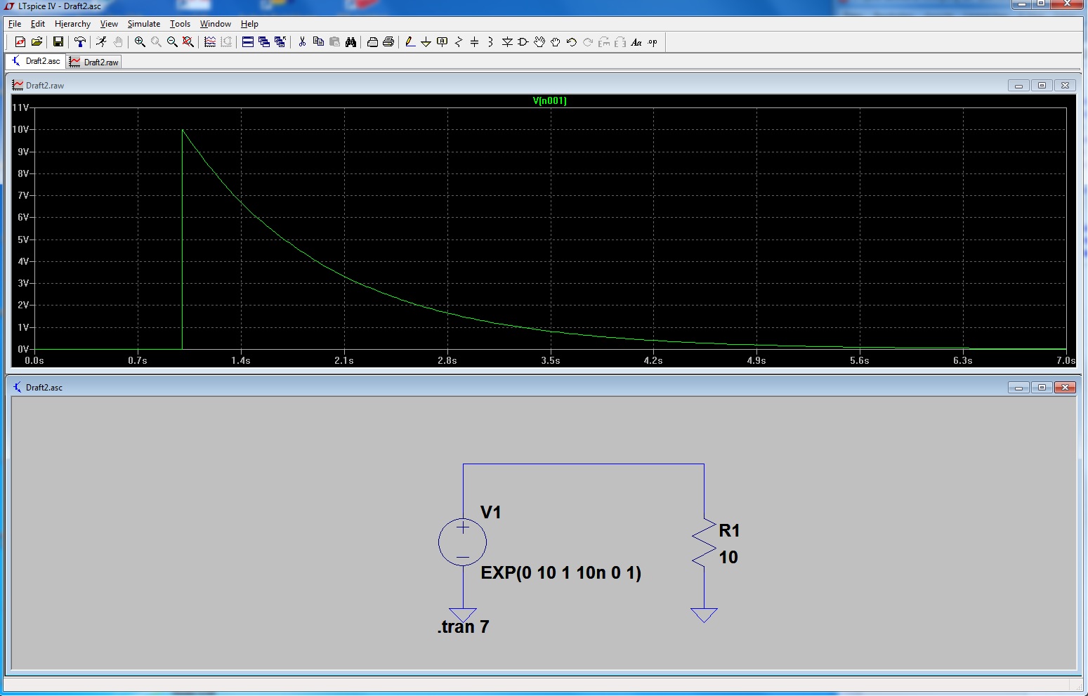Open the Window menu
Image resolution: width=1088 pixels, height=696 pixels.
(x=215, y=24)
